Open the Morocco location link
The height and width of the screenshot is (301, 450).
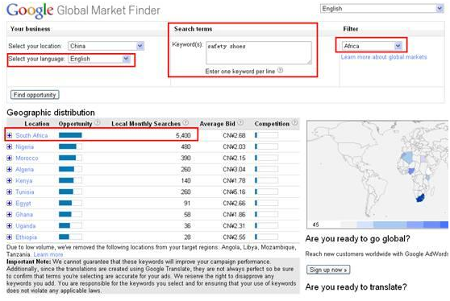(27, 158)
